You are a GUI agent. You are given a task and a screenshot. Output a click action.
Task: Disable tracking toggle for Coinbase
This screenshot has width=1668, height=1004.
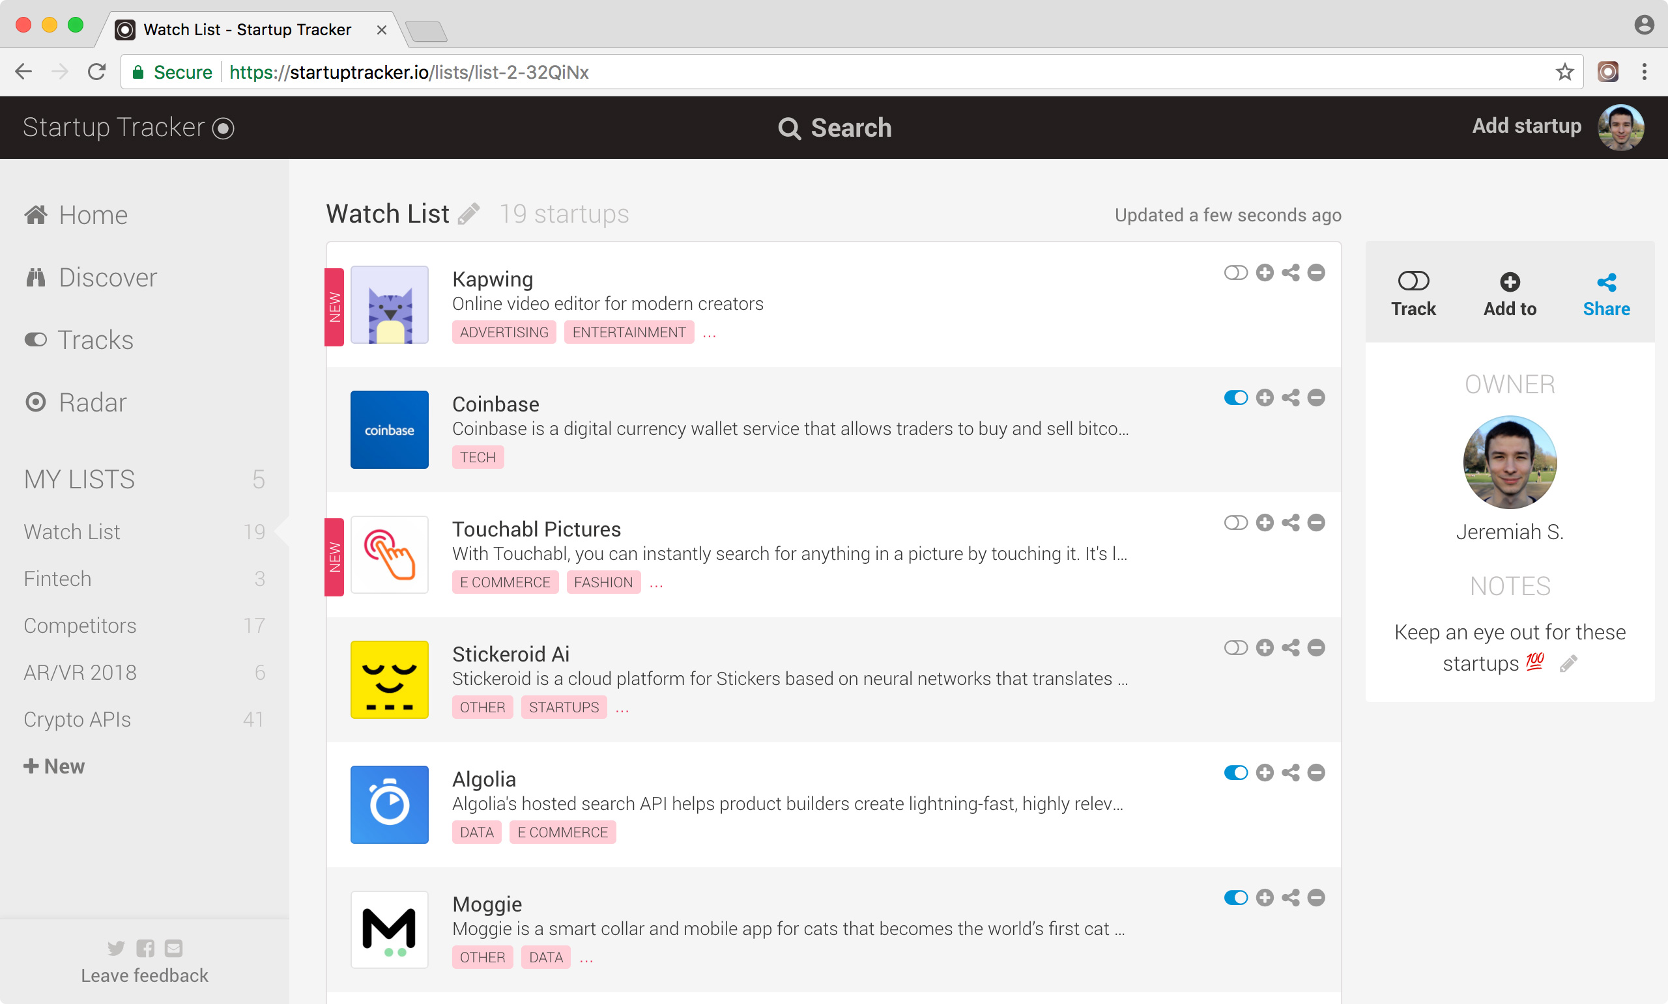point(1235,398)
